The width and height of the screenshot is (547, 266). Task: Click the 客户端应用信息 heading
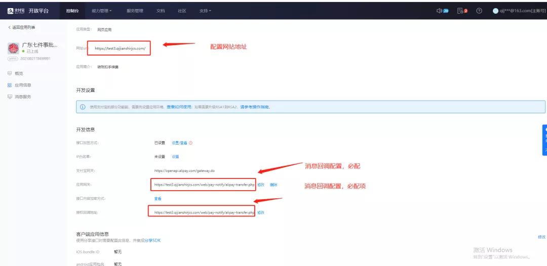[93, 234]
